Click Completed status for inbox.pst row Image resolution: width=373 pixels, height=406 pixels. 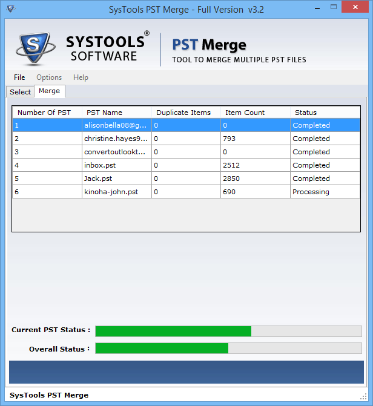[325, 165]
